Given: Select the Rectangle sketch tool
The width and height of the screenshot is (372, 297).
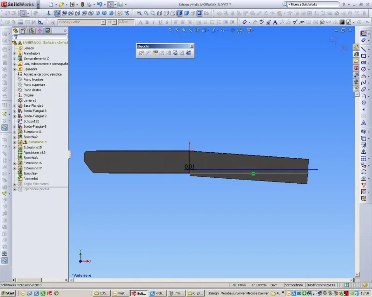Looking at the screenshot, I should (364, 56).
